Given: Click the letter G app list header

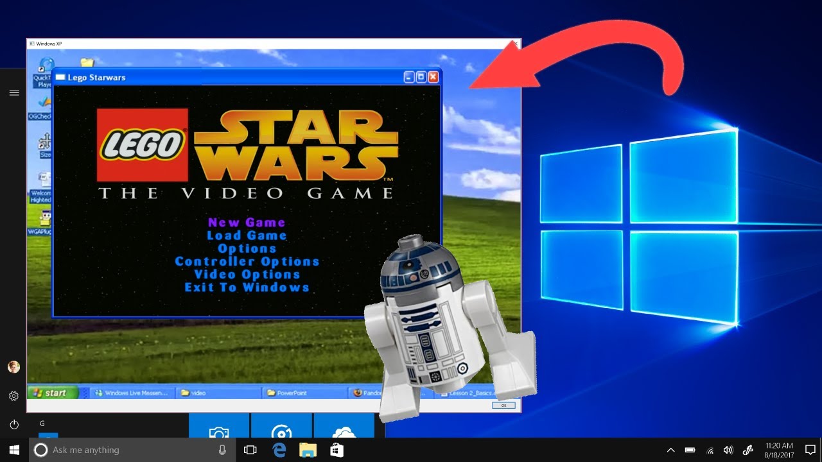Looking at the screenshot, I should click(x=42, y=424).
